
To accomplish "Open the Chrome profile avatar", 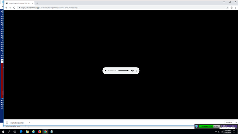I will click(232, 7).
